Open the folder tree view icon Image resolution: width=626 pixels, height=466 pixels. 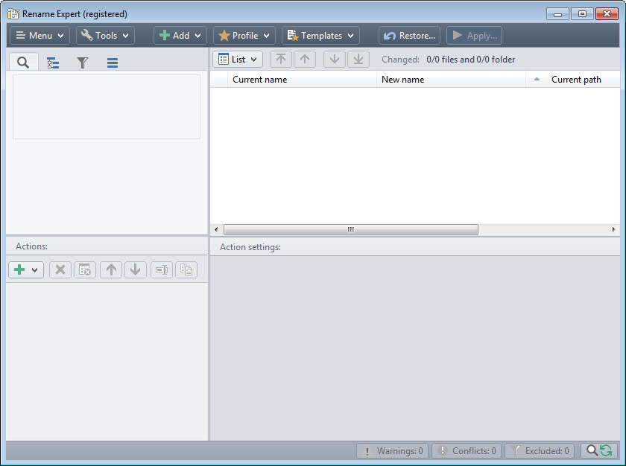[52, 62]
